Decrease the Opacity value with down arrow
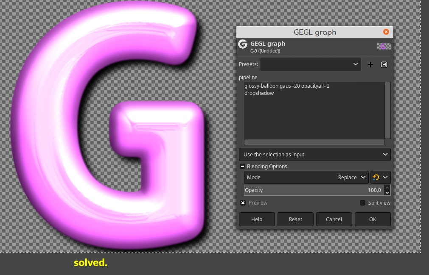The width and height of the screenshot is (429, 275). click(387, 192)
